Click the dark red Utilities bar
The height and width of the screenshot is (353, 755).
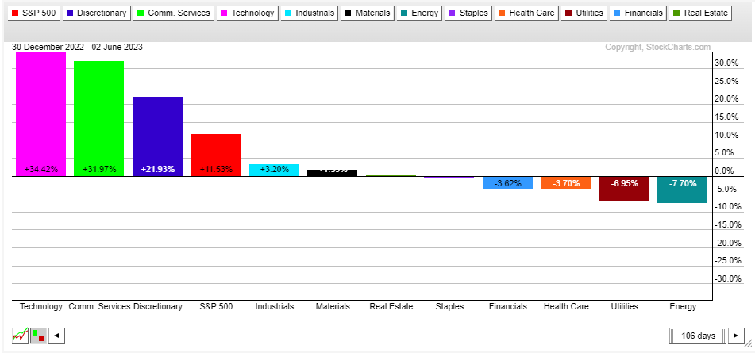[x=623, y=188]
